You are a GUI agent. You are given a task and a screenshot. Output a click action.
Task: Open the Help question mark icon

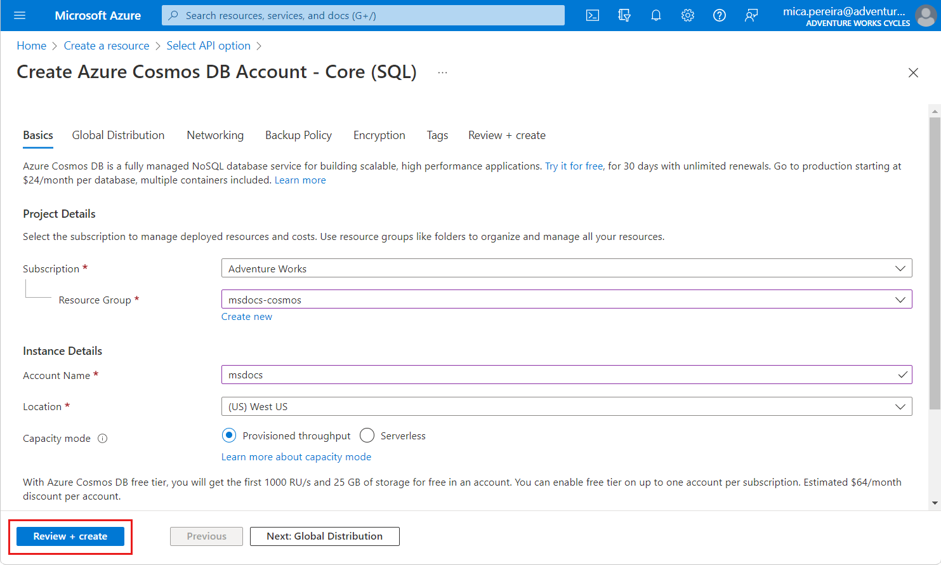719,15
